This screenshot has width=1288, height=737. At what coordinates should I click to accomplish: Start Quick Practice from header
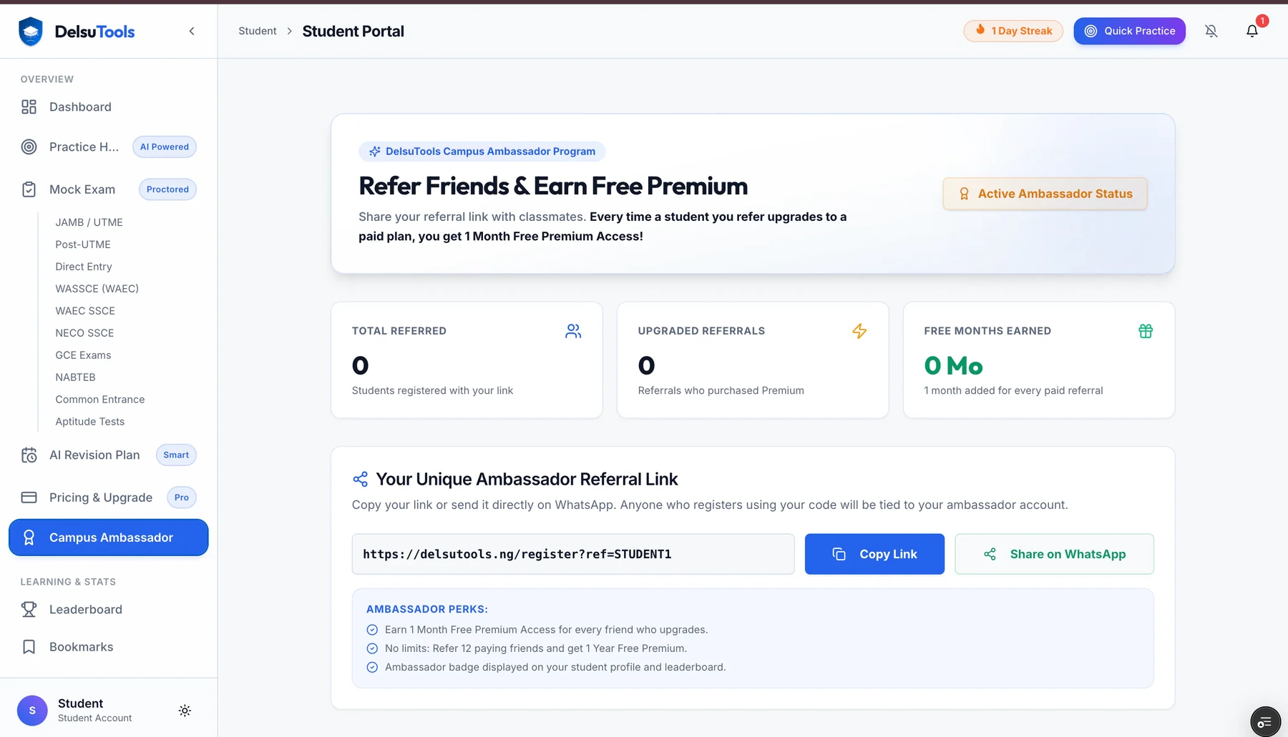(x=1129, y=31)
